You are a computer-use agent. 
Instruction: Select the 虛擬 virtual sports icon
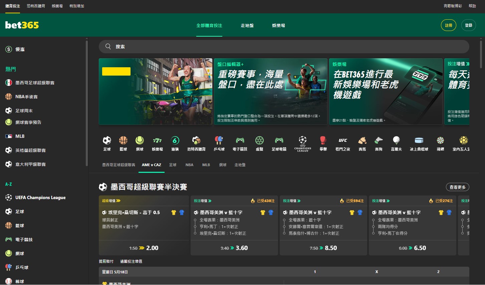(x=259, y=143)
